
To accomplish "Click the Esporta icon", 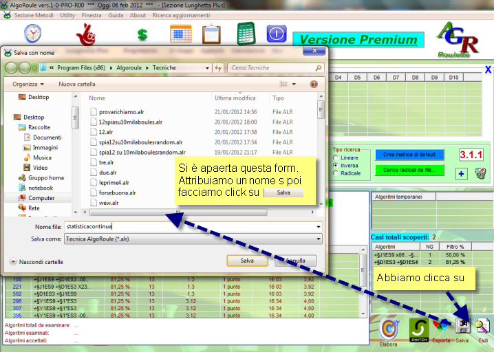I will 441,327.
